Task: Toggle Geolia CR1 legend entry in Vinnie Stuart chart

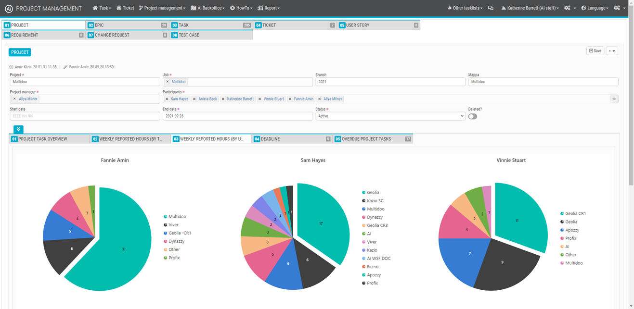Action: tap(573, 213)
